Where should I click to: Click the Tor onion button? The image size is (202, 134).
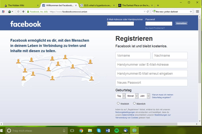10,12
